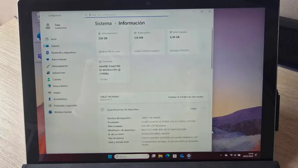Open Outlook from the taskbar
The width and height of the screenshot is (298, 168).
pyautogui.click(x=182, y=156)
